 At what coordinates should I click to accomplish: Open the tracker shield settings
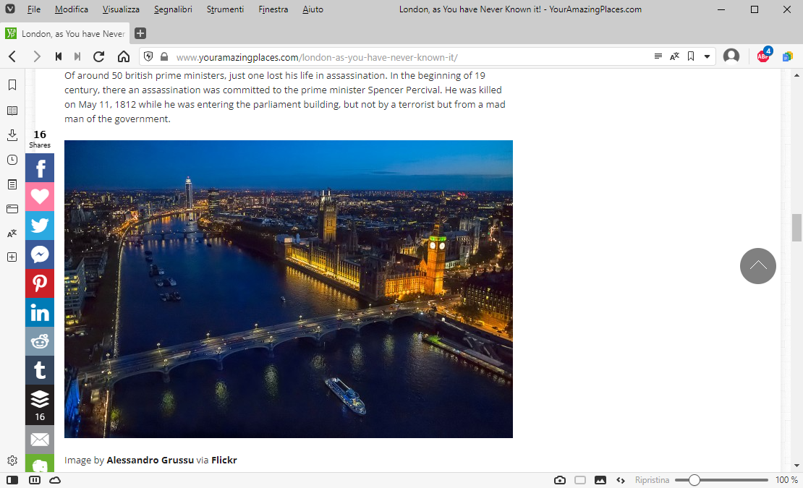[x=148, y=56]
